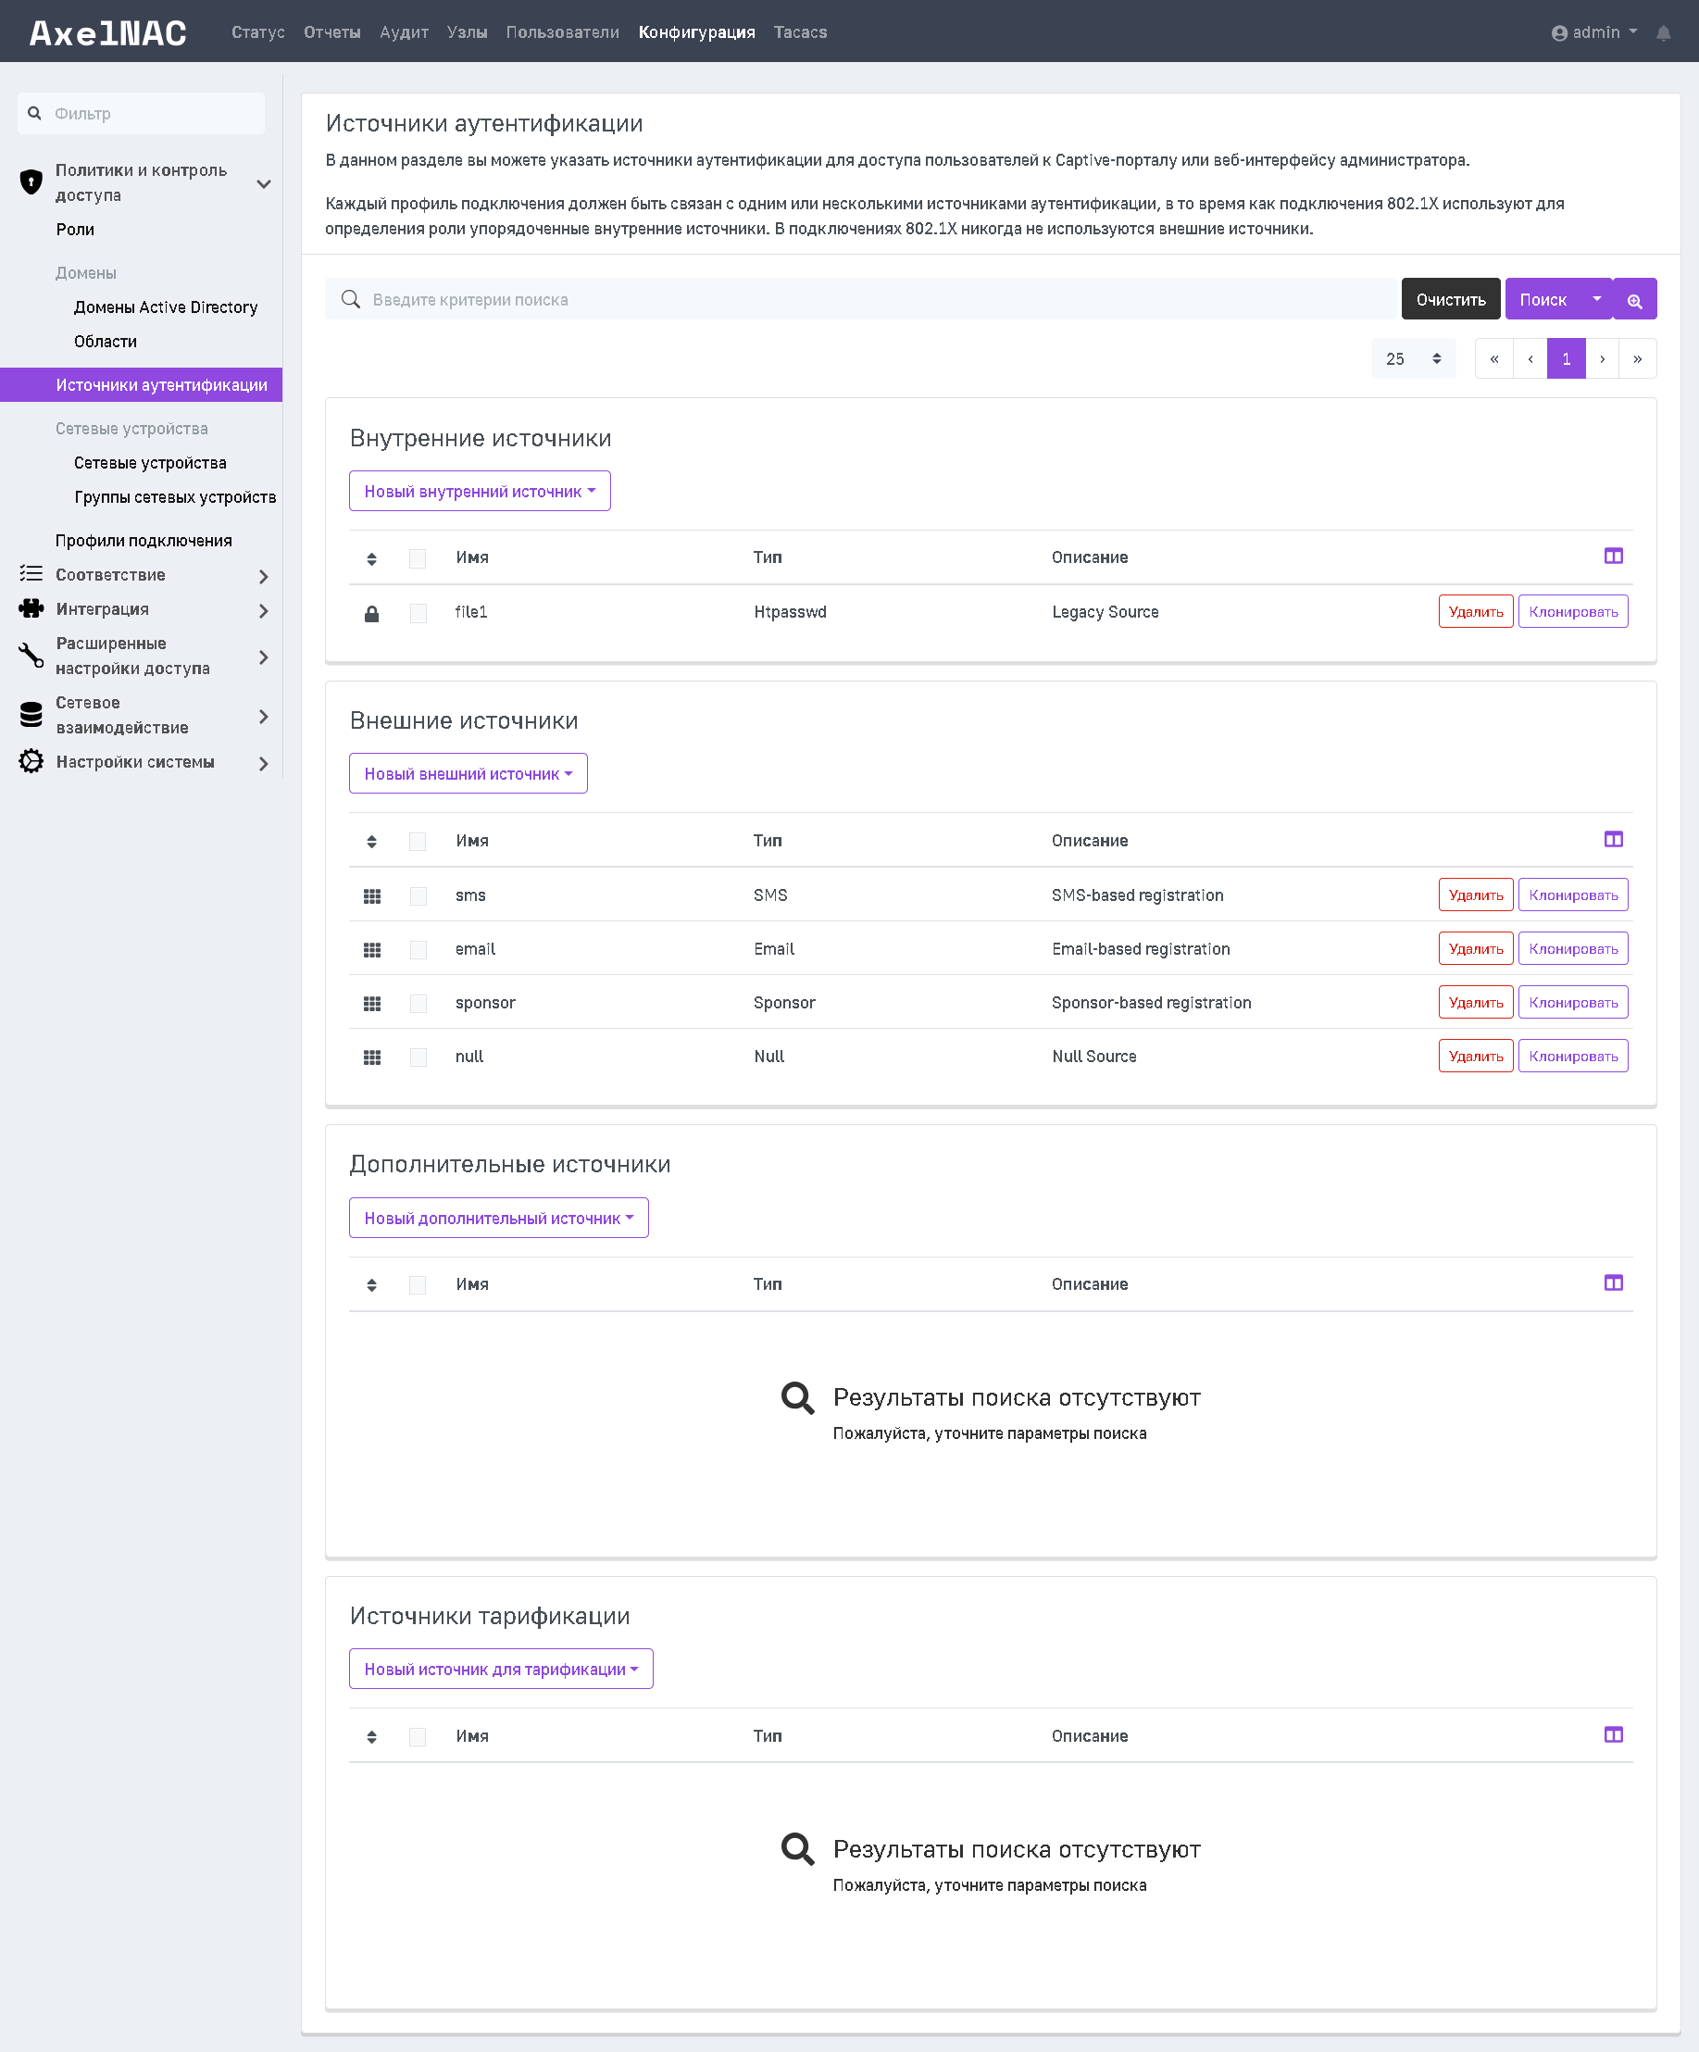This screenshot has width=1699, height=2052.
Task: Click the advanced search magnifier icon button
Action: pyautogui.click(x=1634, y=300)
